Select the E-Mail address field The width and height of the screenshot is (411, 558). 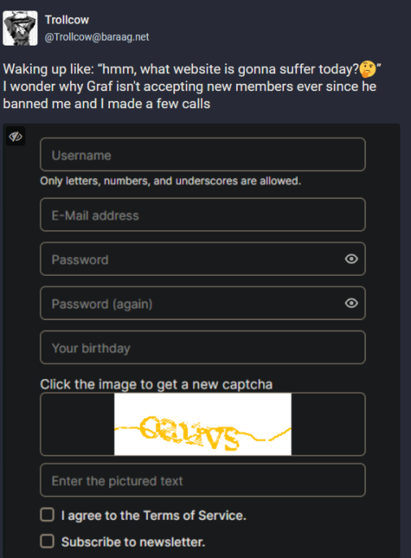(x=203, y=215)
